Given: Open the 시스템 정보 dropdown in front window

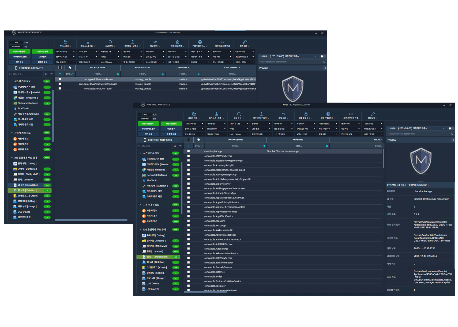Looking at the screenshot, I should 217,124.
